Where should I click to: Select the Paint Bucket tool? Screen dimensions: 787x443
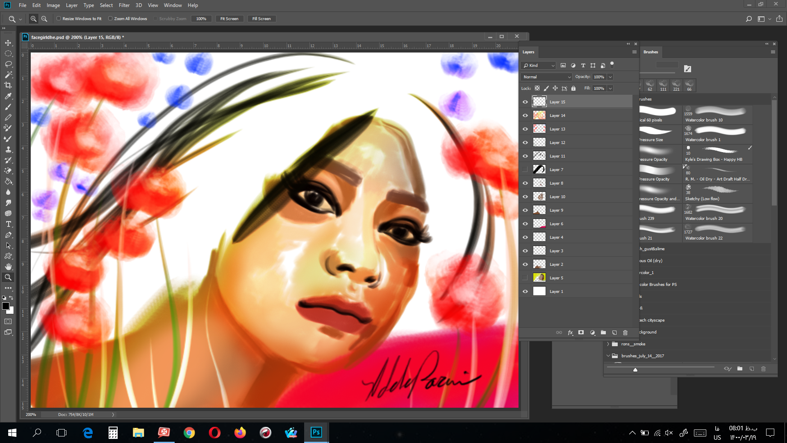pyautogui.click(x=8, y=181)
